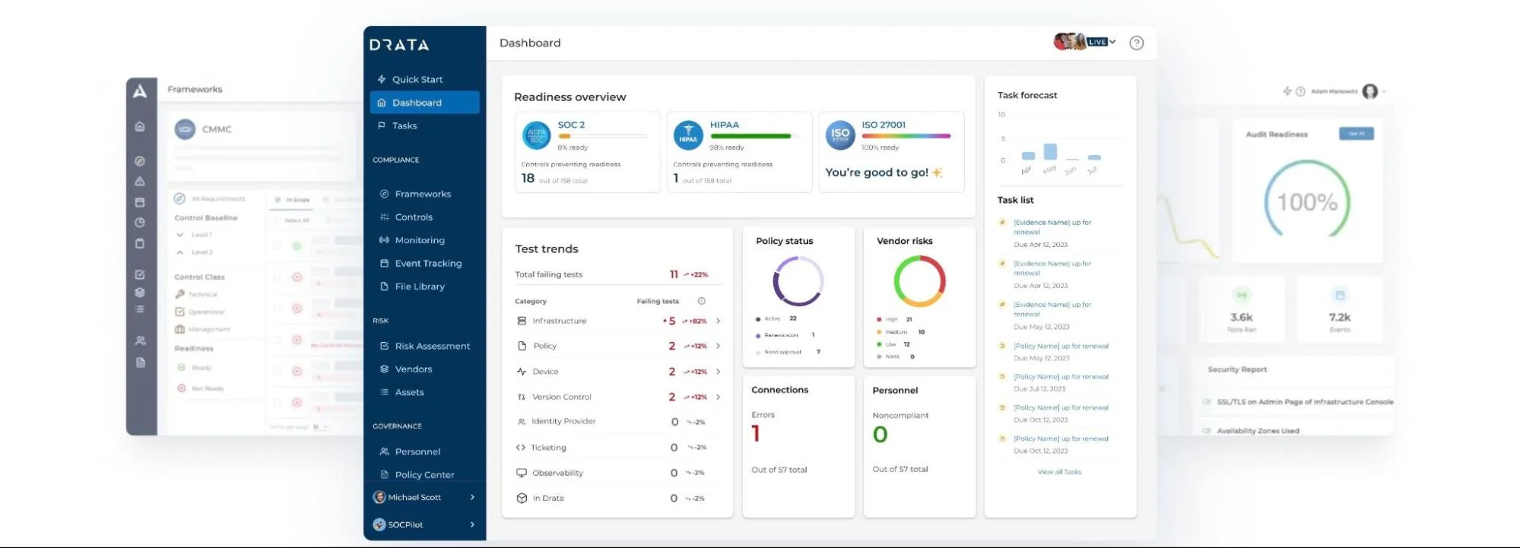
Task: Tick the Select All checkbox in Frameworks window
Action: coord(277,220)
